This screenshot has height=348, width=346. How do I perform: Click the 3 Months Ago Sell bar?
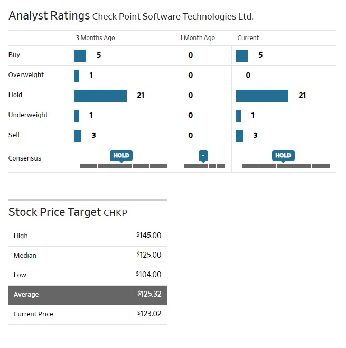pyautogui.click(x=78, y=136)
